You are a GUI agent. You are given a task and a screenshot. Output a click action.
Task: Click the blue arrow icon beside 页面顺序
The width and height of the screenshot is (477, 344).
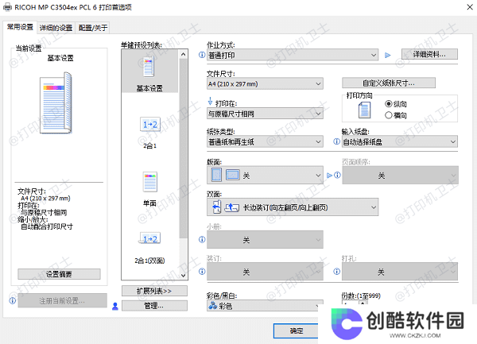329,176
